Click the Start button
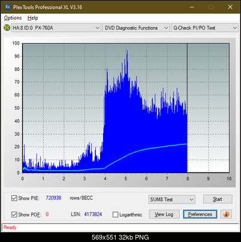The height and width of the screenshot is (242, 241). [218, 199]
